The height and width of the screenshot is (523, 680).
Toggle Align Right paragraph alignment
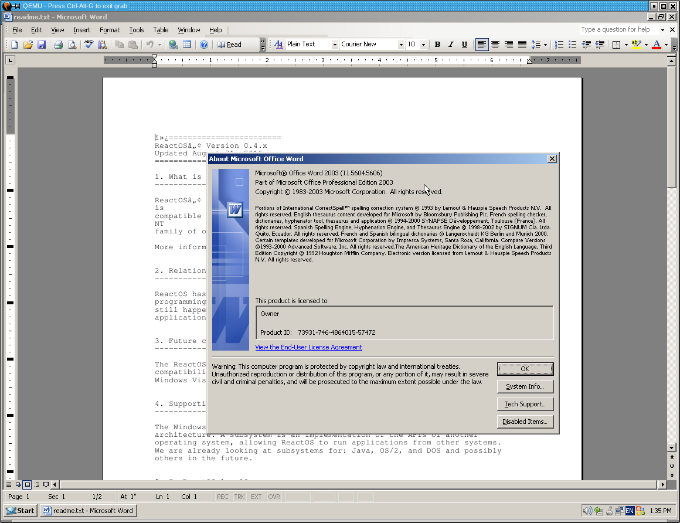[x=509, y=45]
